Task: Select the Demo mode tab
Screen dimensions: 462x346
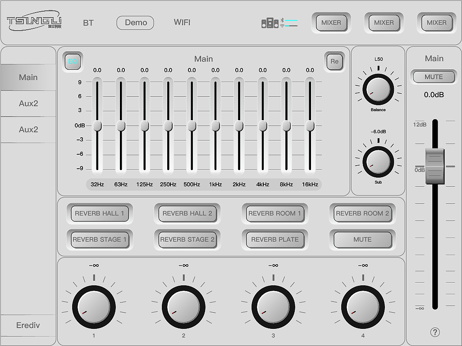Action: [135, 22]
